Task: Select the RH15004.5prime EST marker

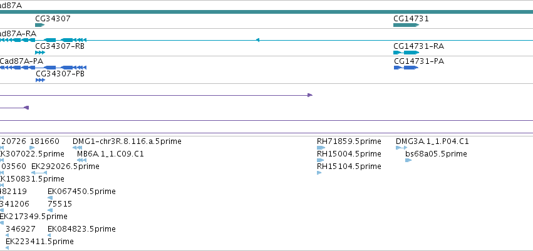Action: [x=321, y=160]
